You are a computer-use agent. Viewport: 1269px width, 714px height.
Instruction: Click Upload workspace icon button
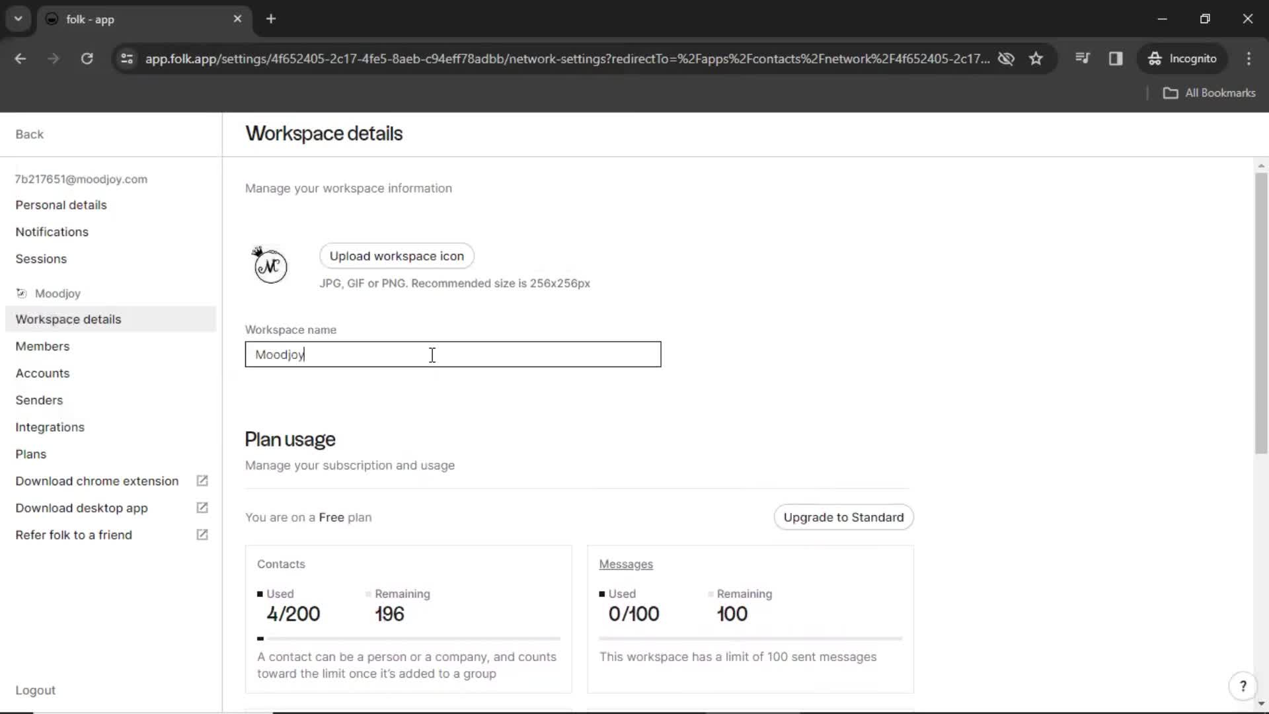point(397,255)
